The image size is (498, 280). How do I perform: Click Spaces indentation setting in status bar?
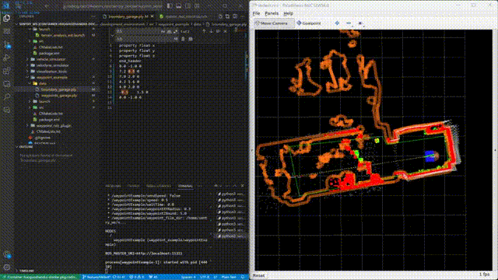[x=188, y=277]
